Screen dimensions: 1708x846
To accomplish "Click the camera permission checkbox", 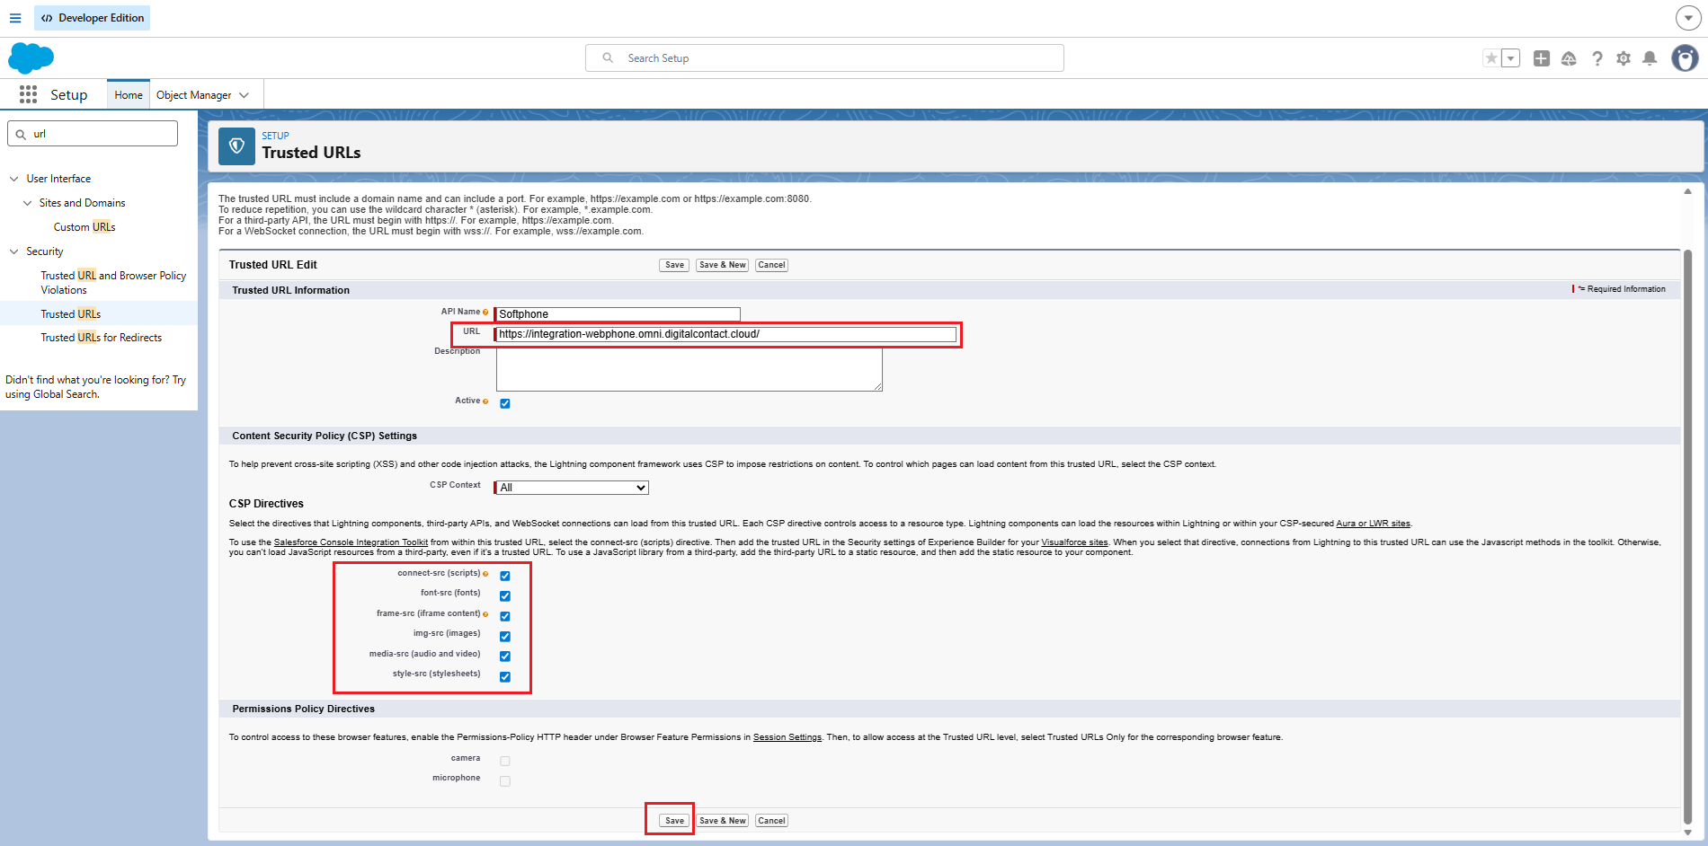I will coord(505,761).
